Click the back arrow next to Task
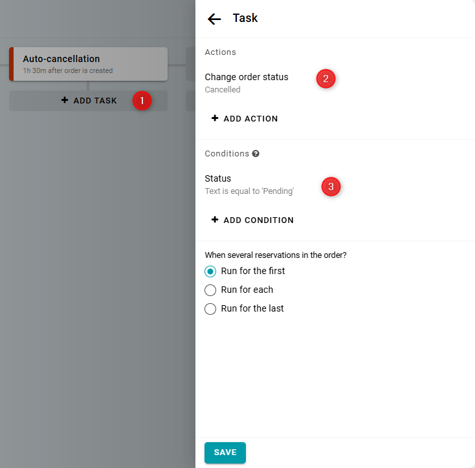Viewport: 475px width, 468px height. pyautogui.click(x=214, y=19)
